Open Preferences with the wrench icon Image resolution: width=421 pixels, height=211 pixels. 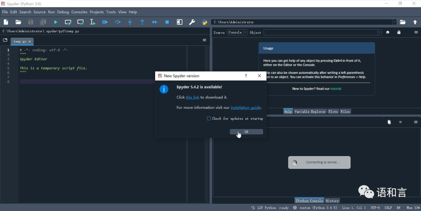click(x=192, y=22)
